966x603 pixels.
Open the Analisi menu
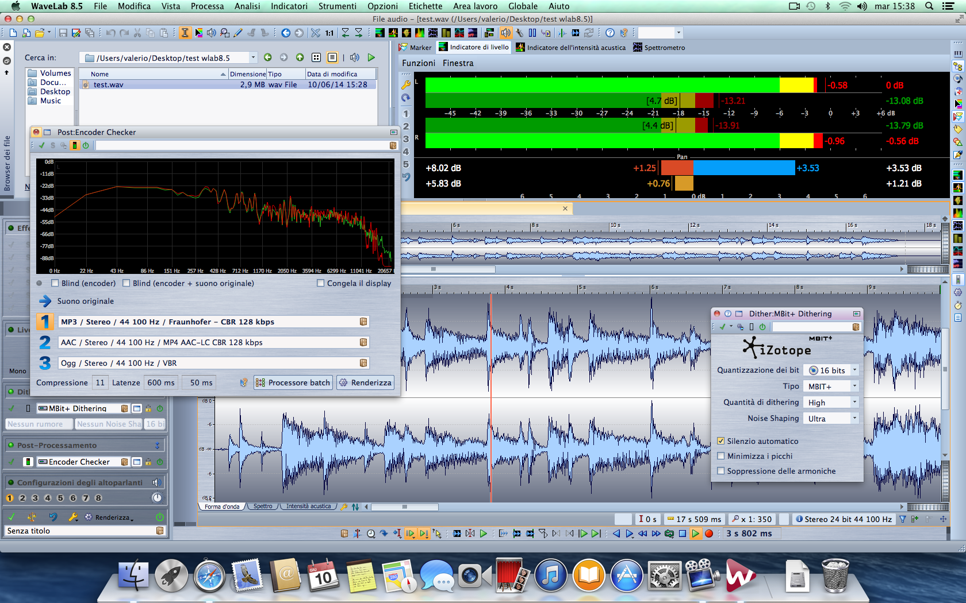coord(247,6)
